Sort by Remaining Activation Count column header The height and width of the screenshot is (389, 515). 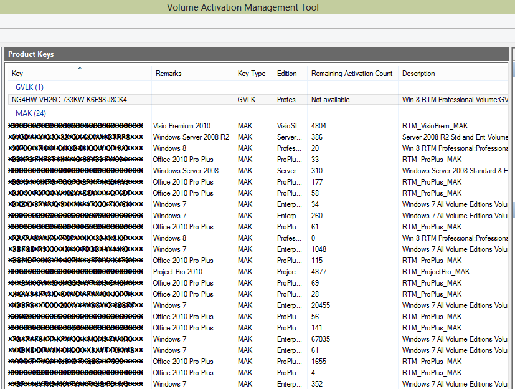coord(352,74)
